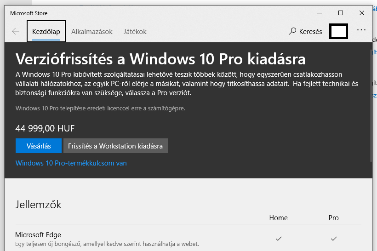Click the Microsoft Edge feature row title
This screenshot has width=377, height=251.
[x=38, y=234]
